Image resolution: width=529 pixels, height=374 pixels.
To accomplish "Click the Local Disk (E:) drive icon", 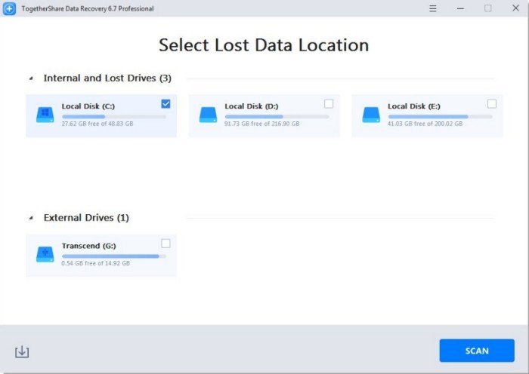I will pos(371,115).
